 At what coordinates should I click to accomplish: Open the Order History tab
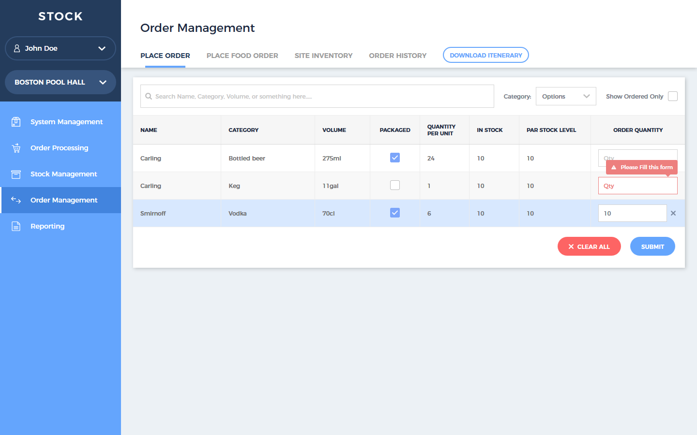coord(397,56)
